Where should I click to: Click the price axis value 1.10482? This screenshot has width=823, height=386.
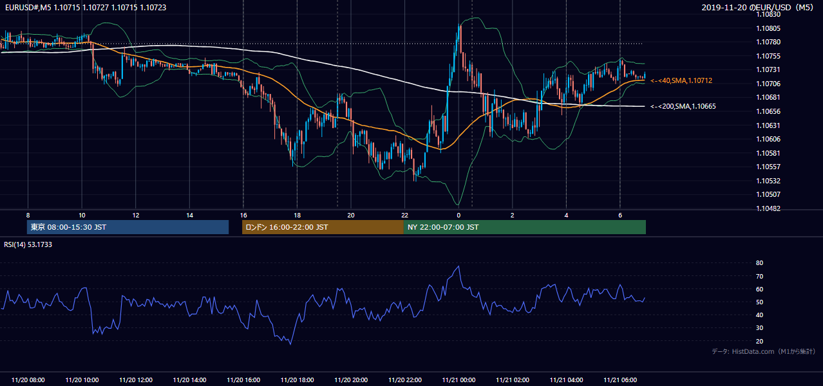(768, 208)
